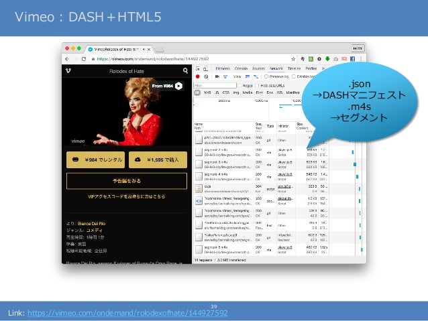Toggle the DevTools device mode icon
This screenshot has height=321, width=428.
(x=205, y=69)
